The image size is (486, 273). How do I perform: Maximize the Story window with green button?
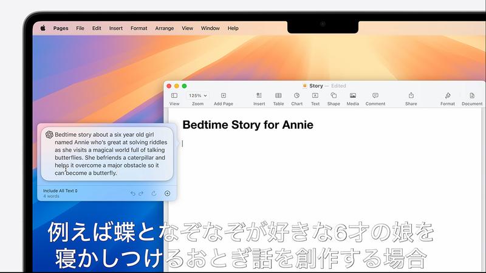(185, 86)
